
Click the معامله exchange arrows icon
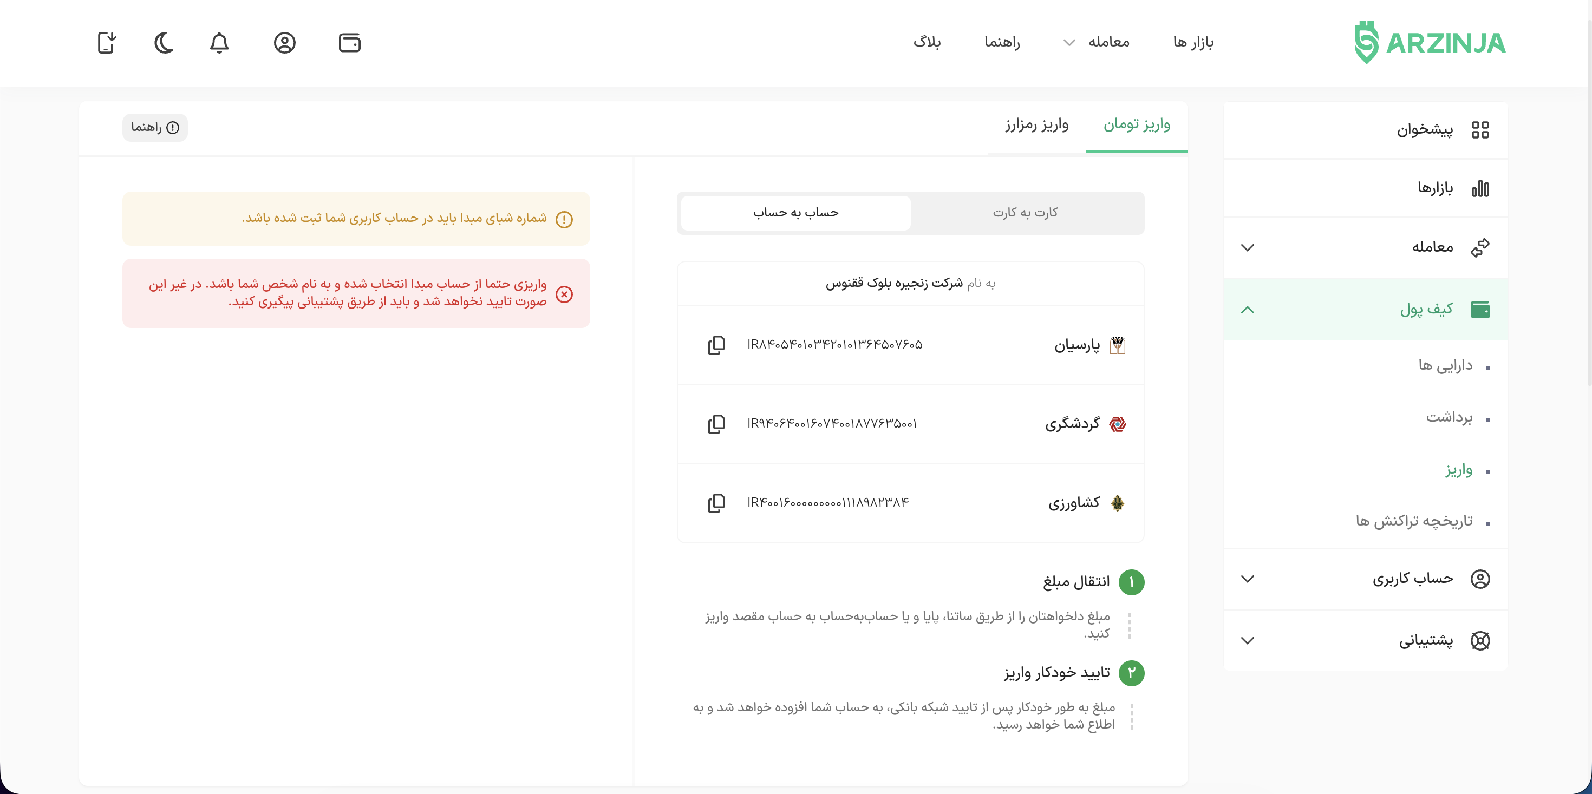click(x=1480, y=247)
